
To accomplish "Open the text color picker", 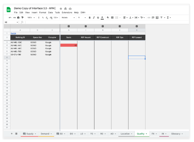I will [x=102, y=18].
